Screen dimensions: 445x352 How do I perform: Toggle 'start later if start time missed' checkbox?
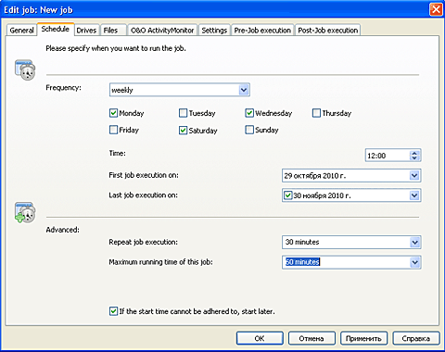point(113,311)
